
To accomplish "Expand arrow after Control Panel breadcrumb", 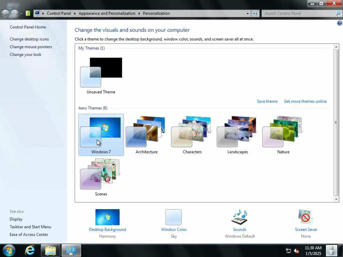I will pos(75,13).
